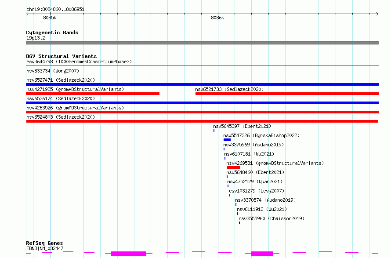
Task: Click the RefSeq Genes track title
Action: pos(44,243)
